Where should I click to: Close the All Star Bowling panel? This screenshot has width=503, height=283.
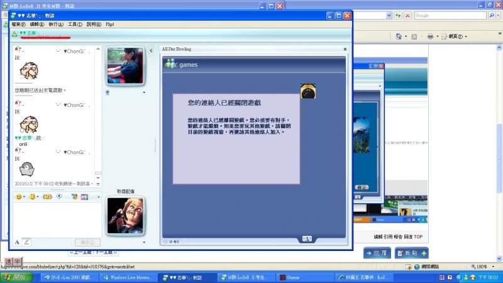(345, 49)
